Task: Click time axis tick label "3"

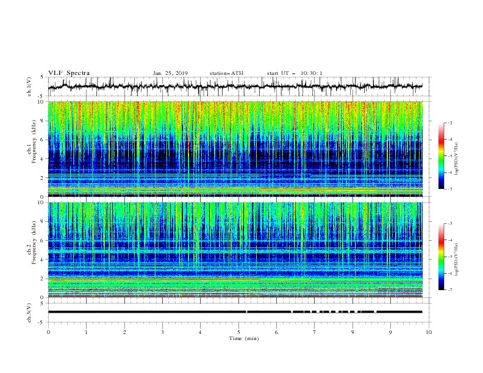Action: click(x=162, y=332)
